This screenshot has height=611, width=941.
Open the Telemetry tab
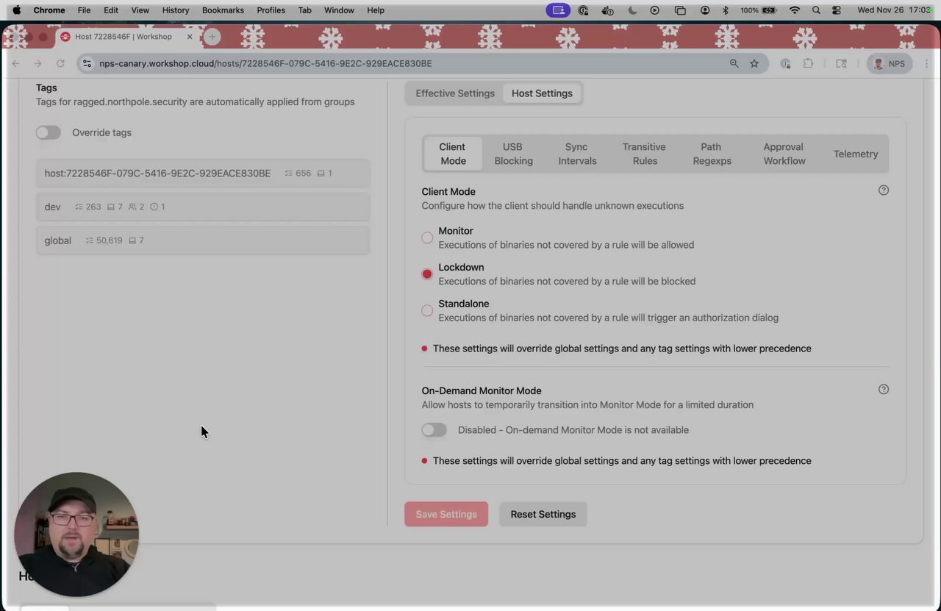856,154
